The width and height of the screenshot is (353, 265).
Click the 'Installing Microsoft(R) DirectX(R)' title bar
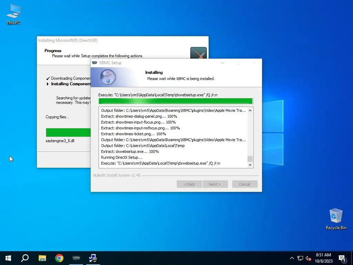tap(123, 40)
